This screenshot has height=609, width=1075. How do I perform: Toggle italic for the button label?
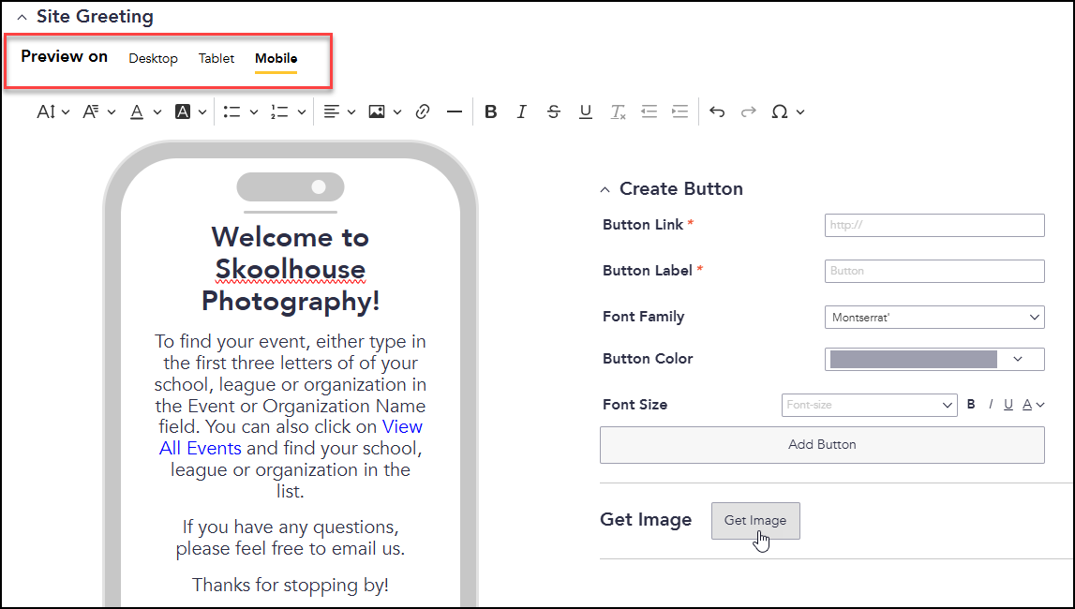991,405
